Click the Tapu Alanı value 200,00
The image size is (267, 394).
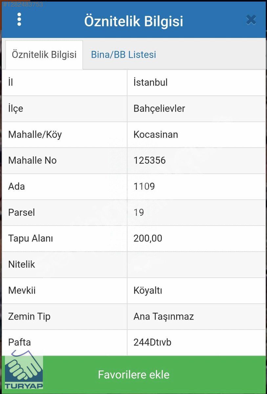tap(148, 238)
